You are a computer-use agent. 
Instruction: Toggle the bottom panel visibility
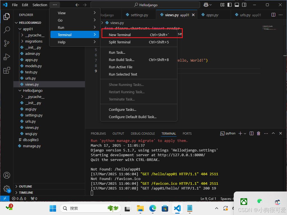(x=237, y=5)
